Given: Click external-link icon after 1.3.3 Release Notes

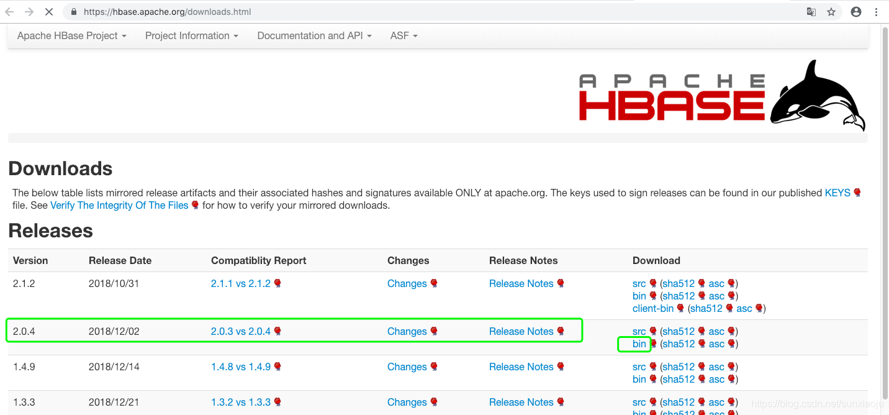Looking at the screenshot, I should coord(561,402).
